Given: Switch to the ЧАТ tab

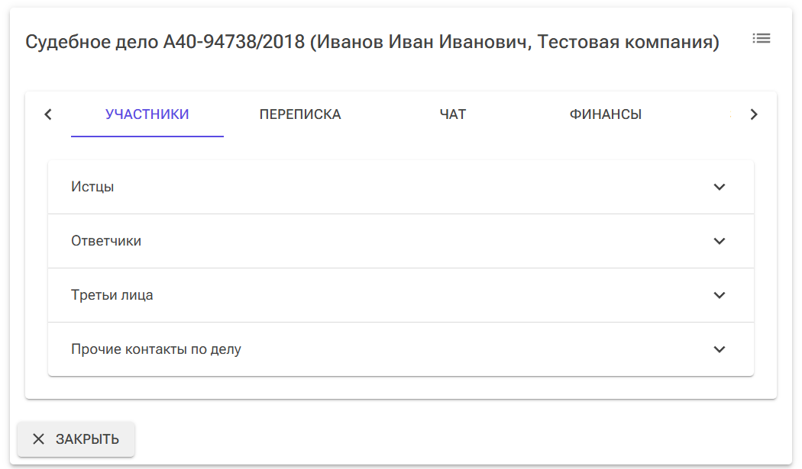Looking at the screenshot, I should (x=453, y=114).
